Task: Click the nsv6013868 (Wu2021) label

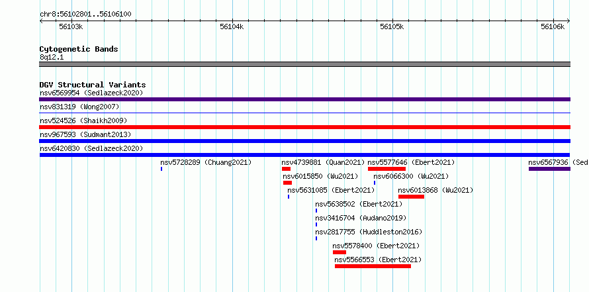Action: pos(435,190)
